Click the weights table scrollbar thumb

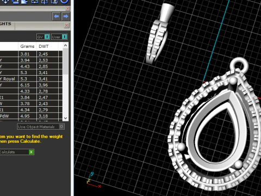point(65,62)
